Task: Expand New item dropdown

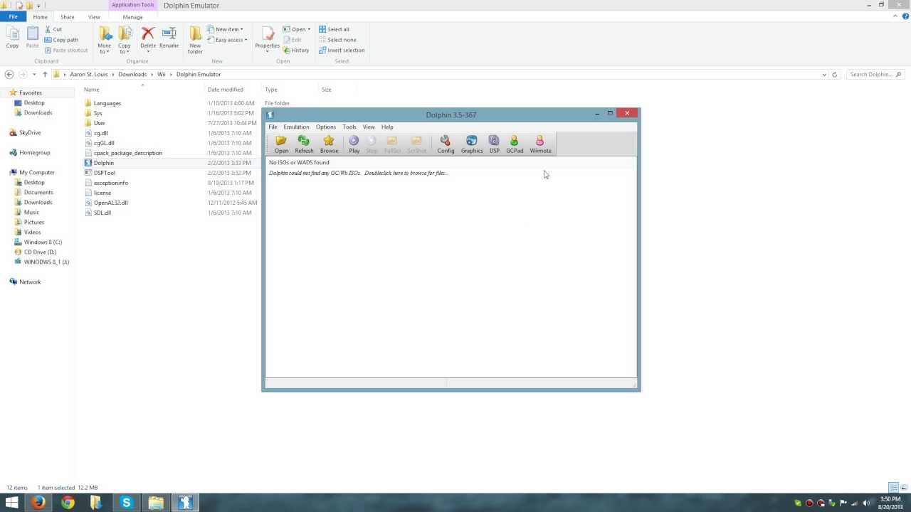Action: click(x=225, y=29)
